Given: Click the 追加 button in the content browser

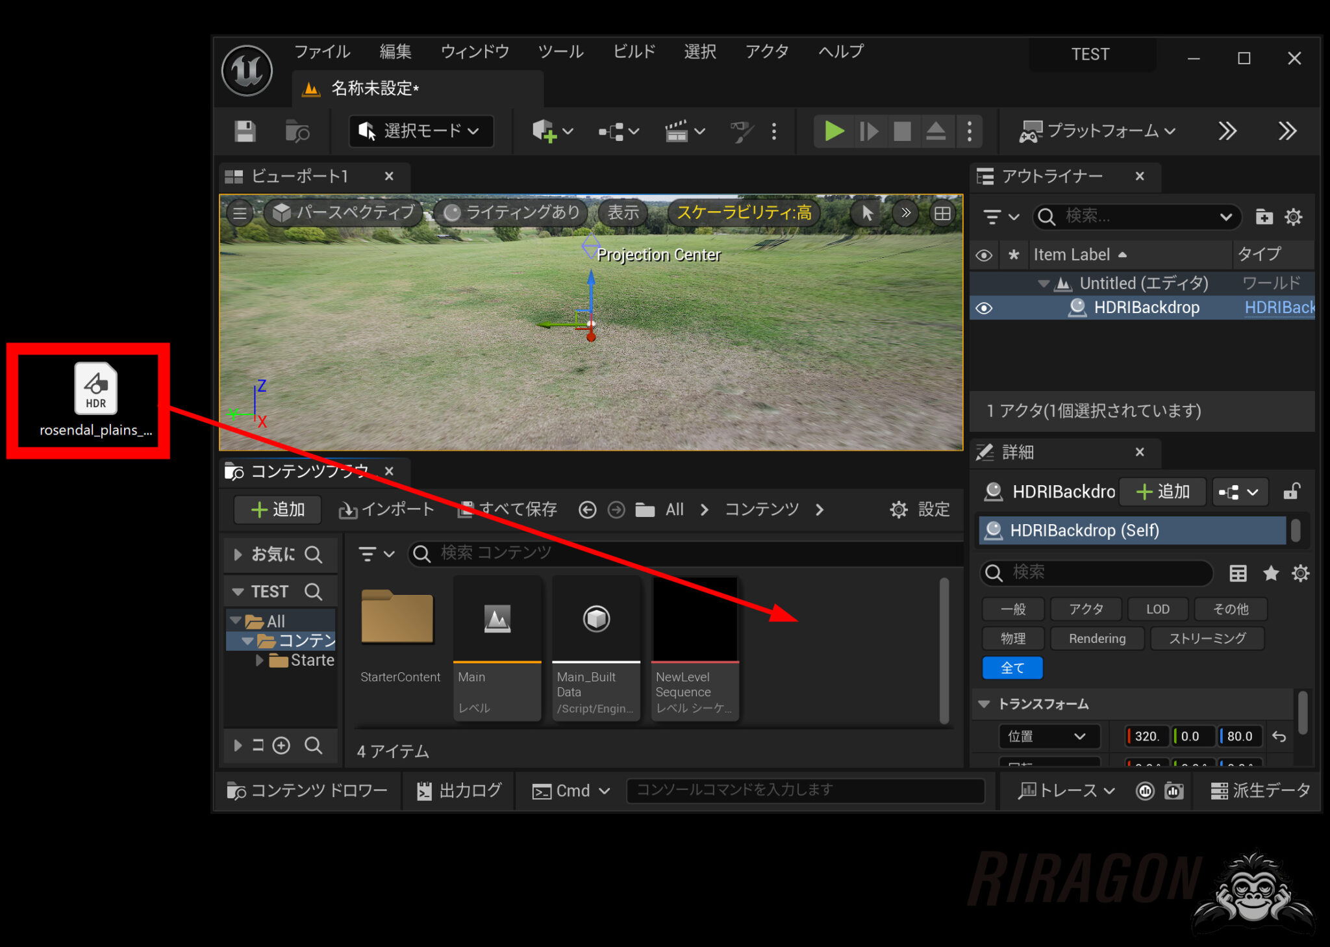Looking at the screenshot, I should pos(277,509).
